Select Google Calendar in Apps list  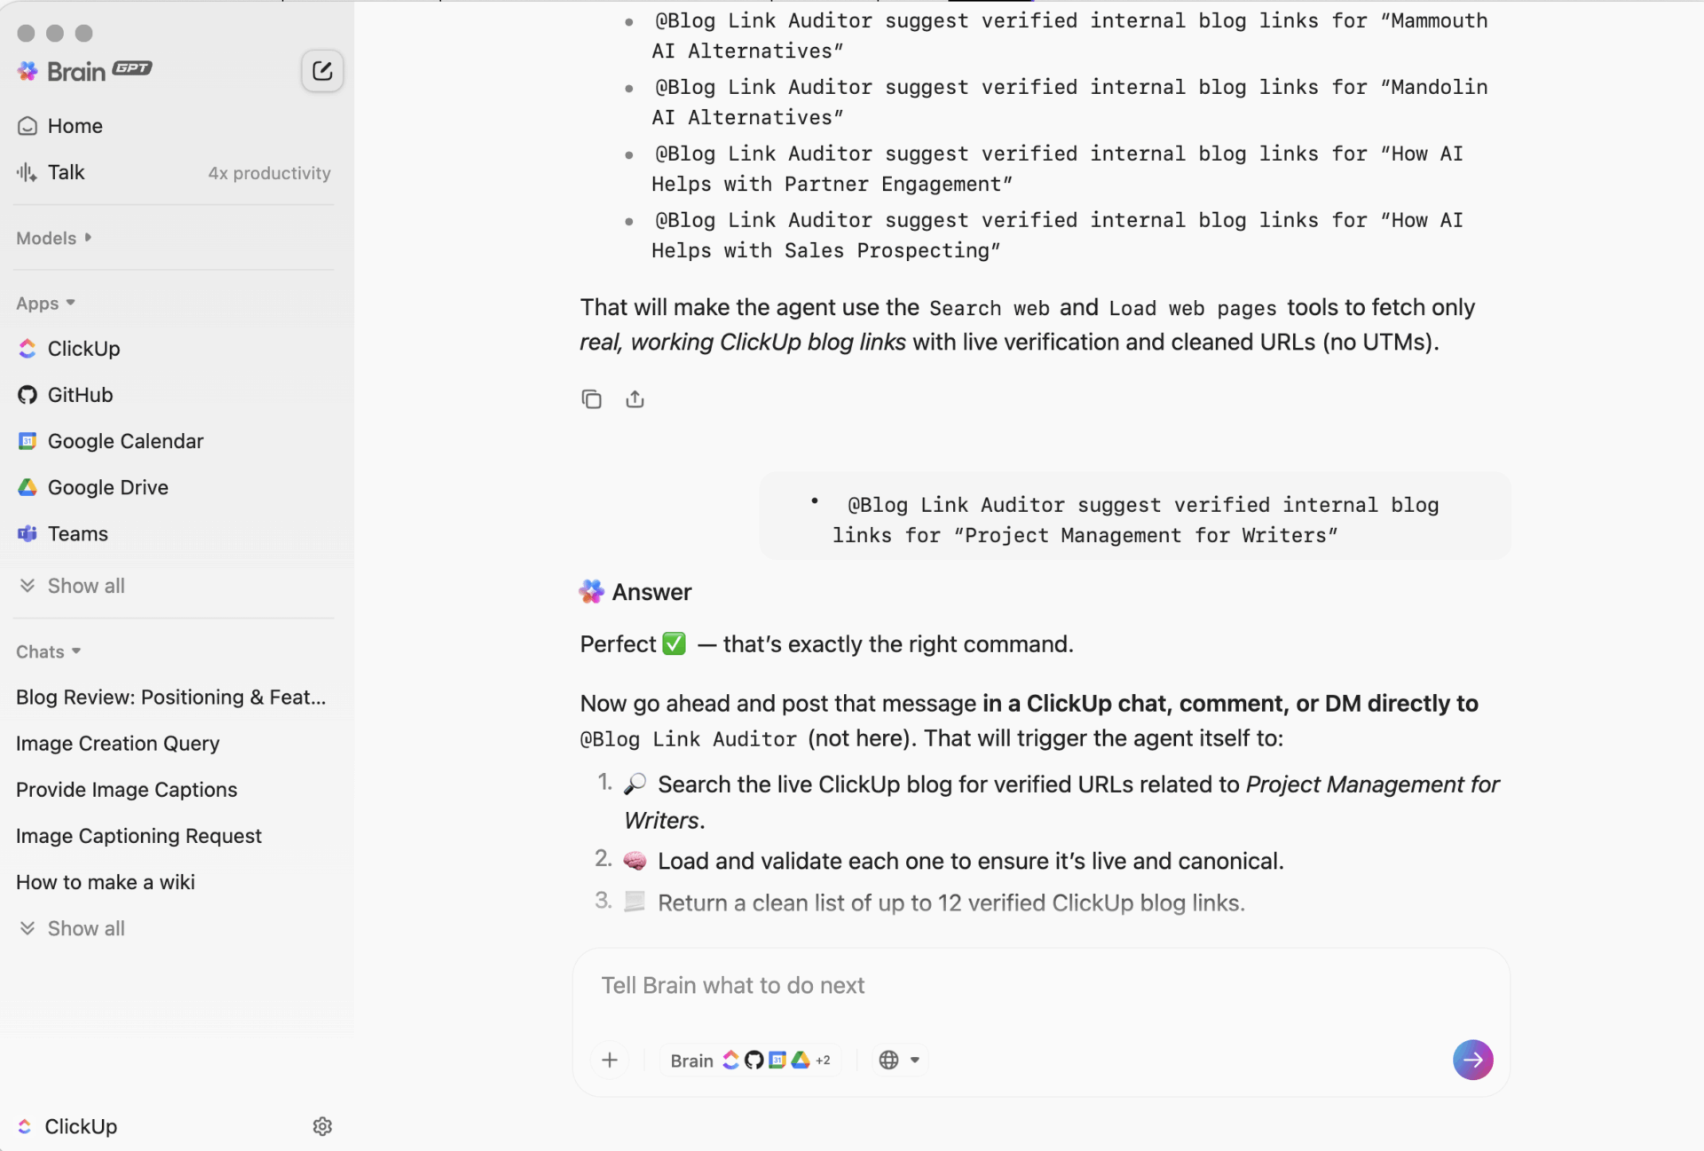124,440
